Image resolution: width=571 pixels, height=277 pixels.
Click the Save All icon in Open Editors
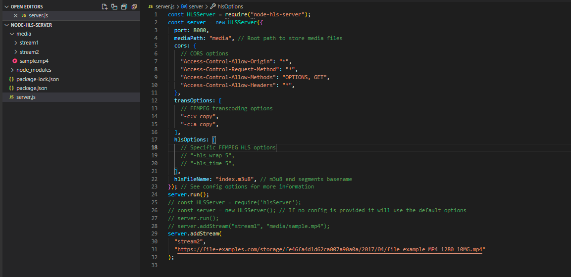tap(124, 6)
